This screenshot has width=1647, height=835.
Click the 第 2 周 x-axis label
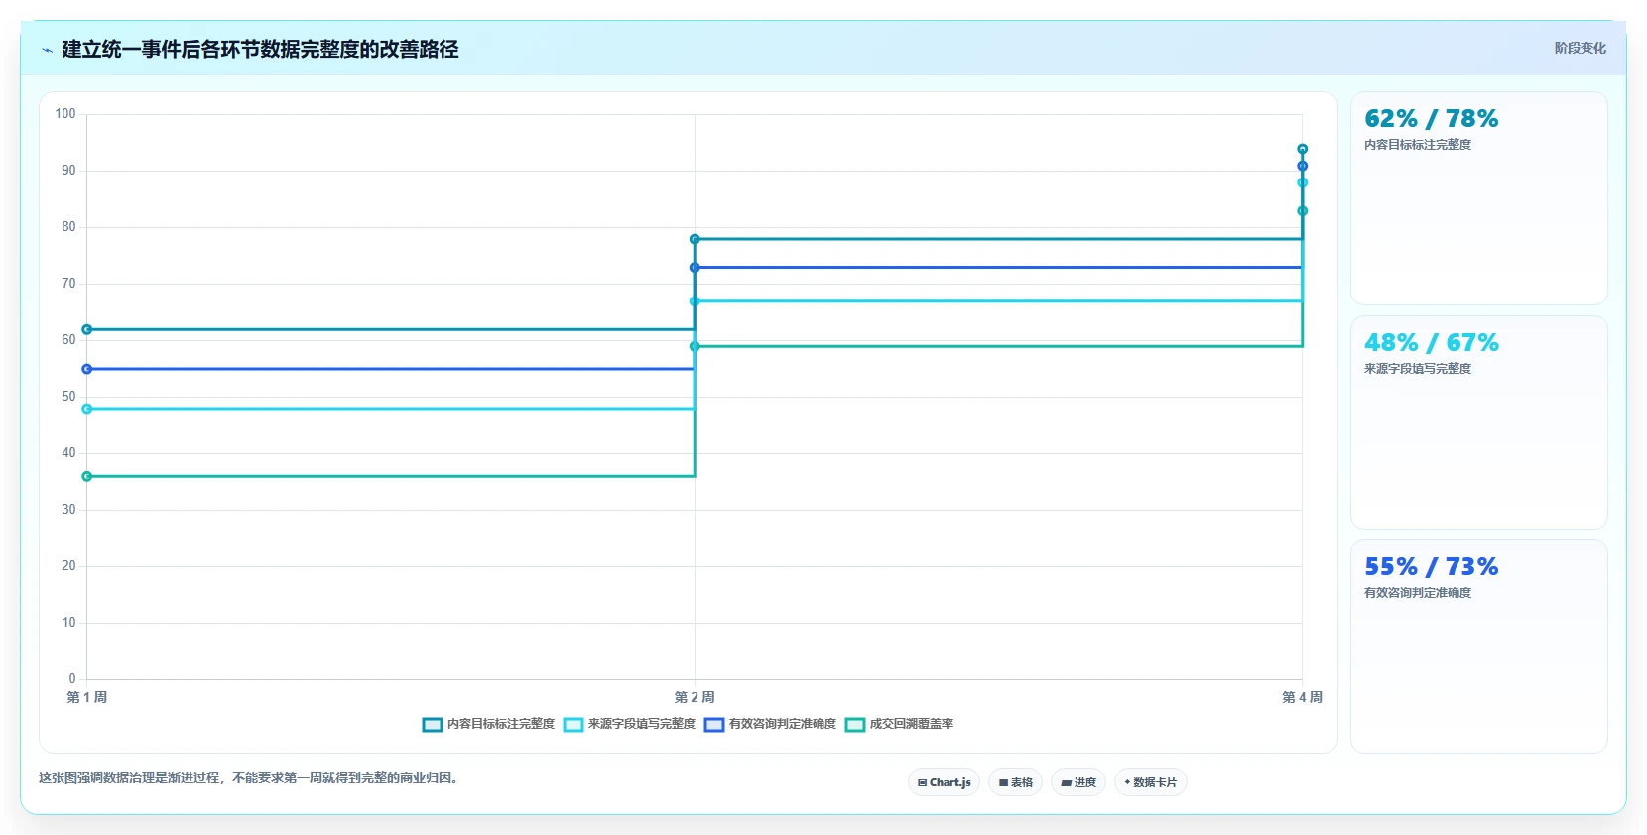pyautogui.click(x=695, y=697)
